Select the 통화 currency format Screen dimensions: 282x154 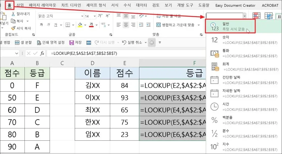click(x=244, y=53)
